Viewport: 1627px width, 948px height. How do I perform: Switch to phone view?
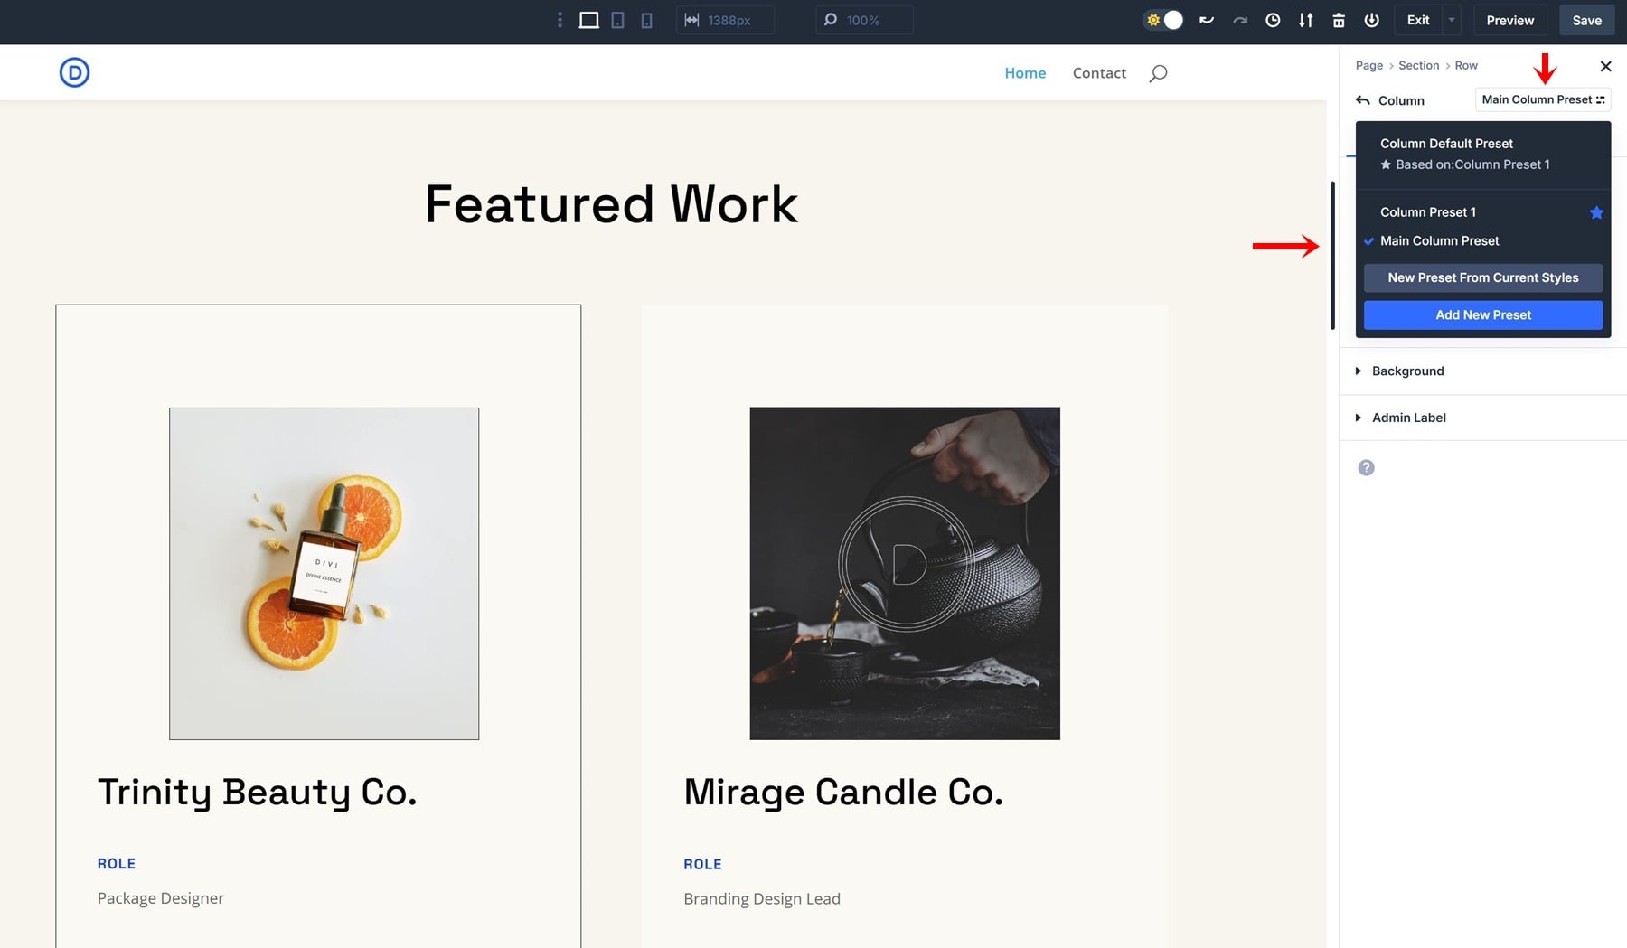point(647,20)
